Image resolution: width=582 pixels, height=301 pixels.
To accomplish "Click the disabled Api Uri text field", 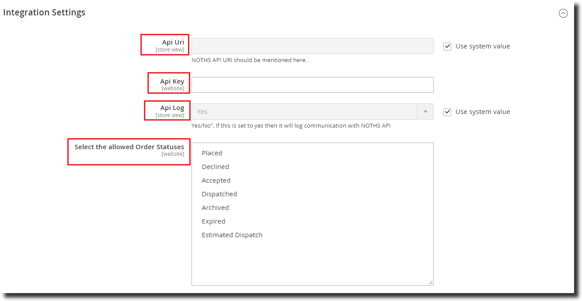I will click(313, 46).
